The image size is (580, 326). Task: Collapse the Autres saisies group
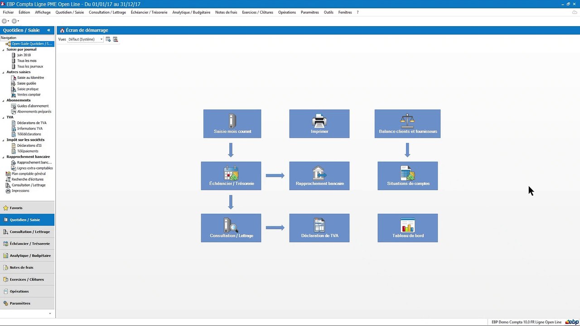[x=3, y=72]
